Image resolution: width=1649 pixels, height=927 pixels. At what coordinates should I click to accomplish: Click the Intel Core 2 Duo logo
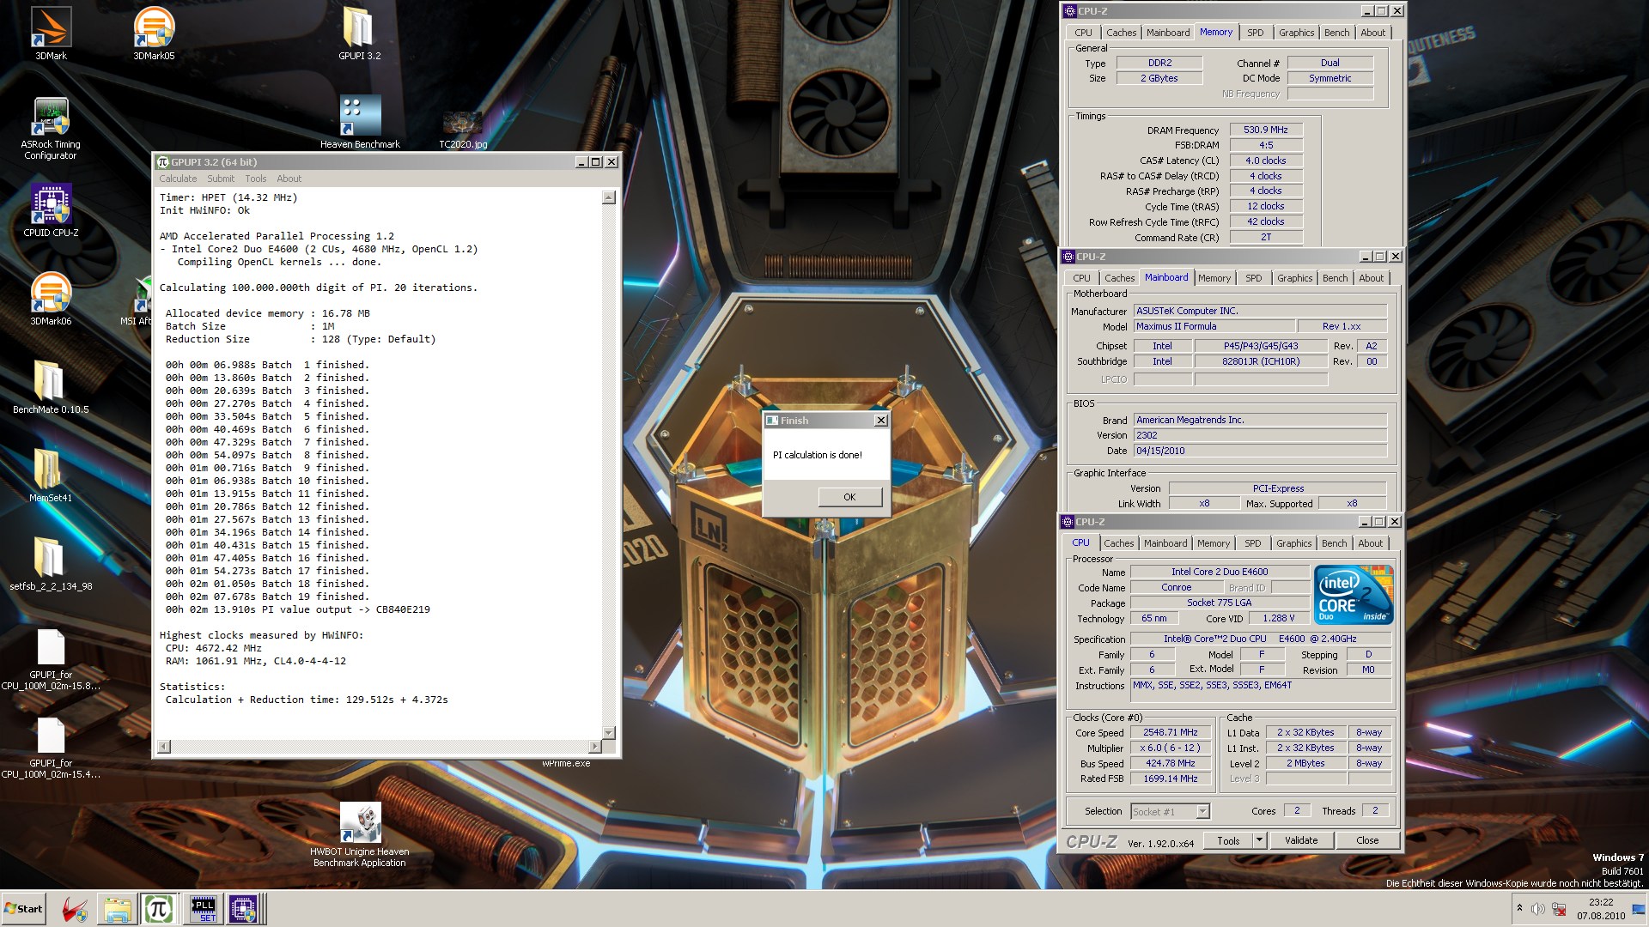pyautogui.click(x=1353, y=594)
